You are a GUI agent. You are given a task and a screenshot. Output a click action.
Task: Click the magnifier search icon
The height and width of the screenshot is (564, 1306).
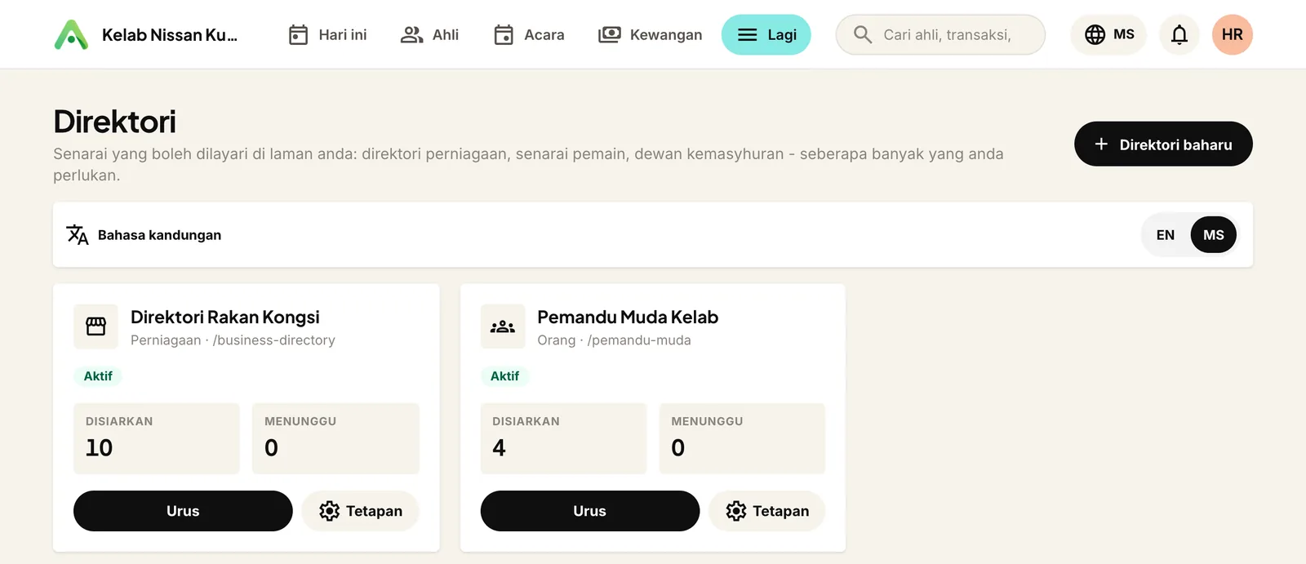pos(863,34)
